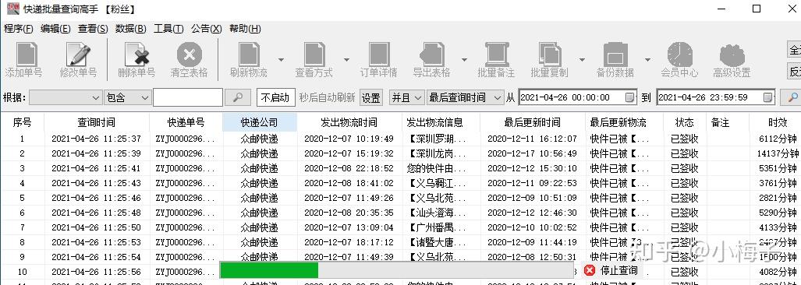Click the cell 【诸暨大唐...
The image size is (801, 285).
[x=438, y=242]
